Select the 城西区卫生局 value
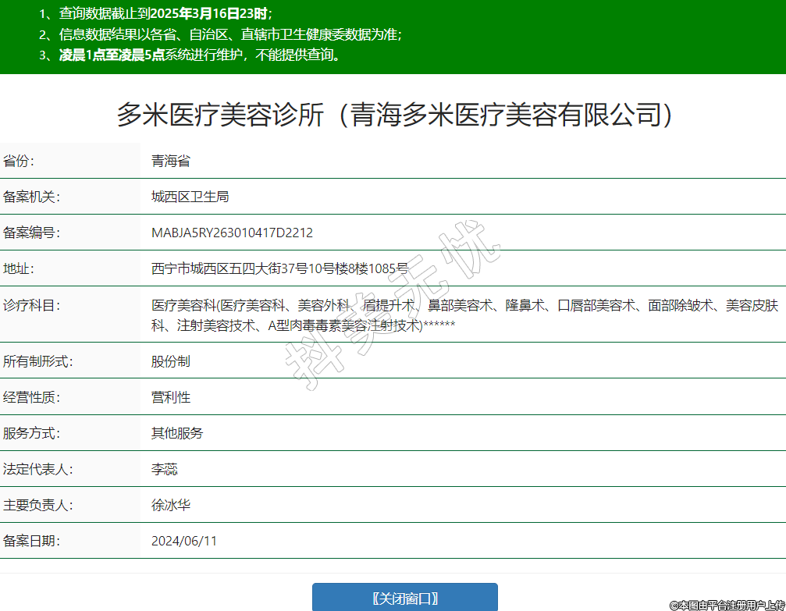This screenshot has height=611, width=786. pyautogui.click(x=190, y=197)
